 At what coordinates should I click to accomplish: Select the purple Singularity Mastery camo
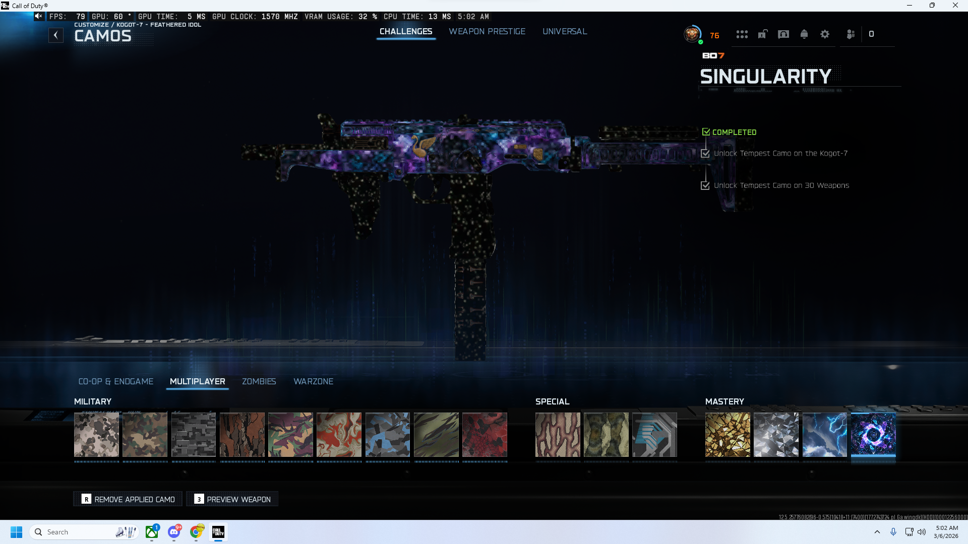point(874,435)
